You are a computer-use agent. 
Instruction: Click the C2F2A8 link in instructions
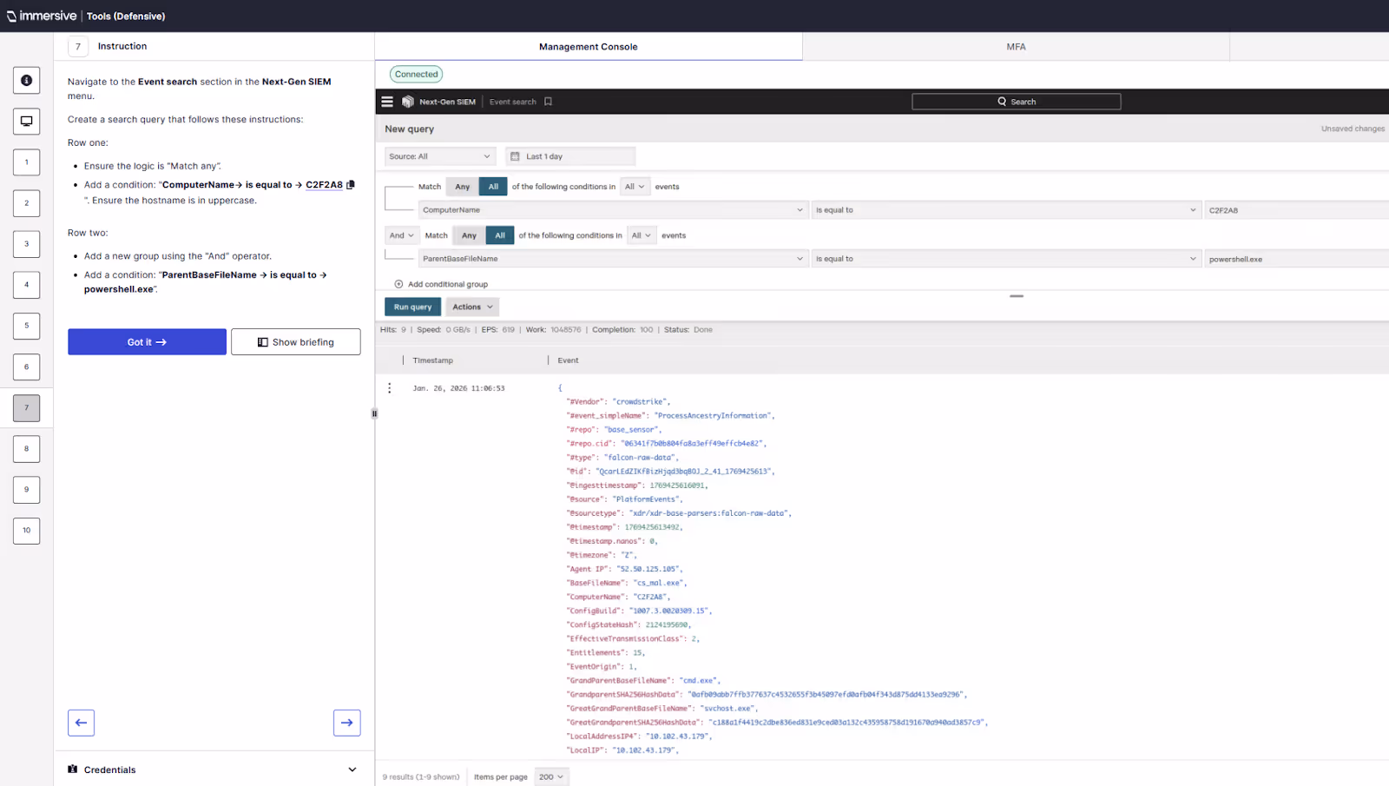[x=324, y=185]
